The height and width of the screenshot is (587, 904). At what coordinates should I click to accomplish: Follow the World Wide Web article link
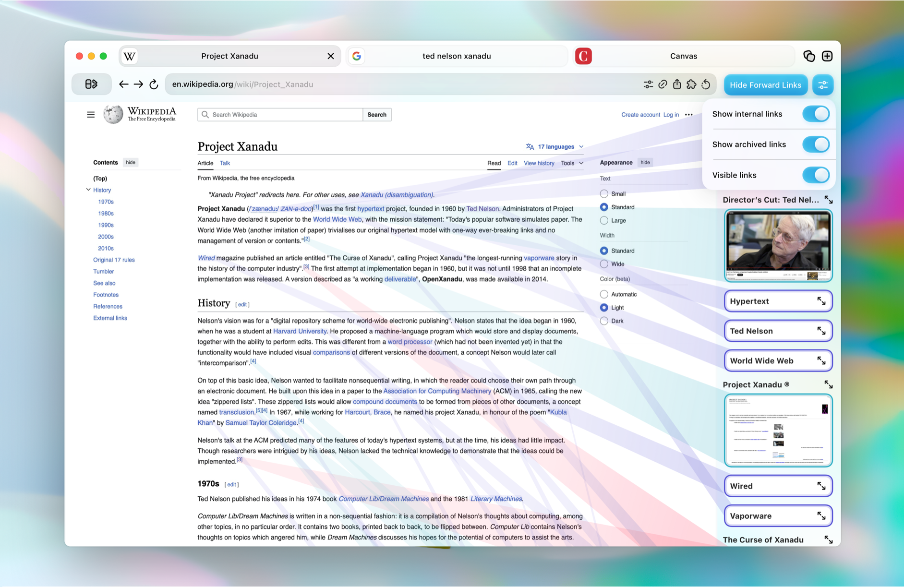(337, 219)
